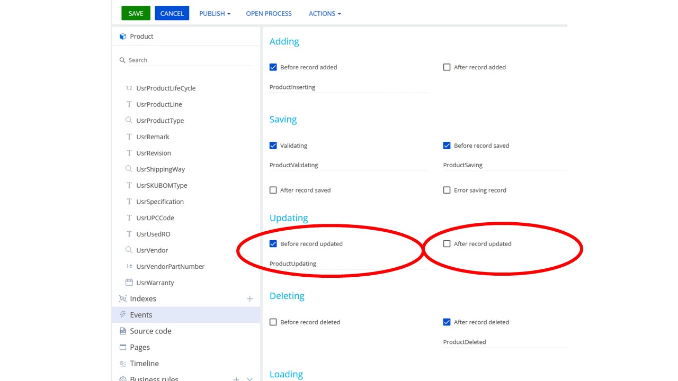Click the search magnifier icon
678x381 pixels.
coord(122,60)
